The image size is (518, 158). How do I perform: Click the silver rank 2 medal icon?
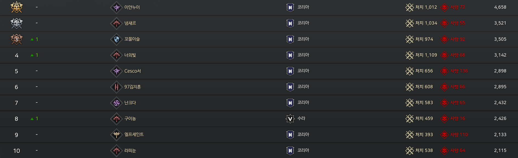click(16, 23)
